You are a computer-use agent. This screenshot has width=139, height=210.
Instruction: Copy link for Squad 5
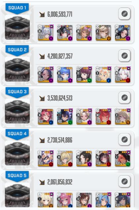124,182
